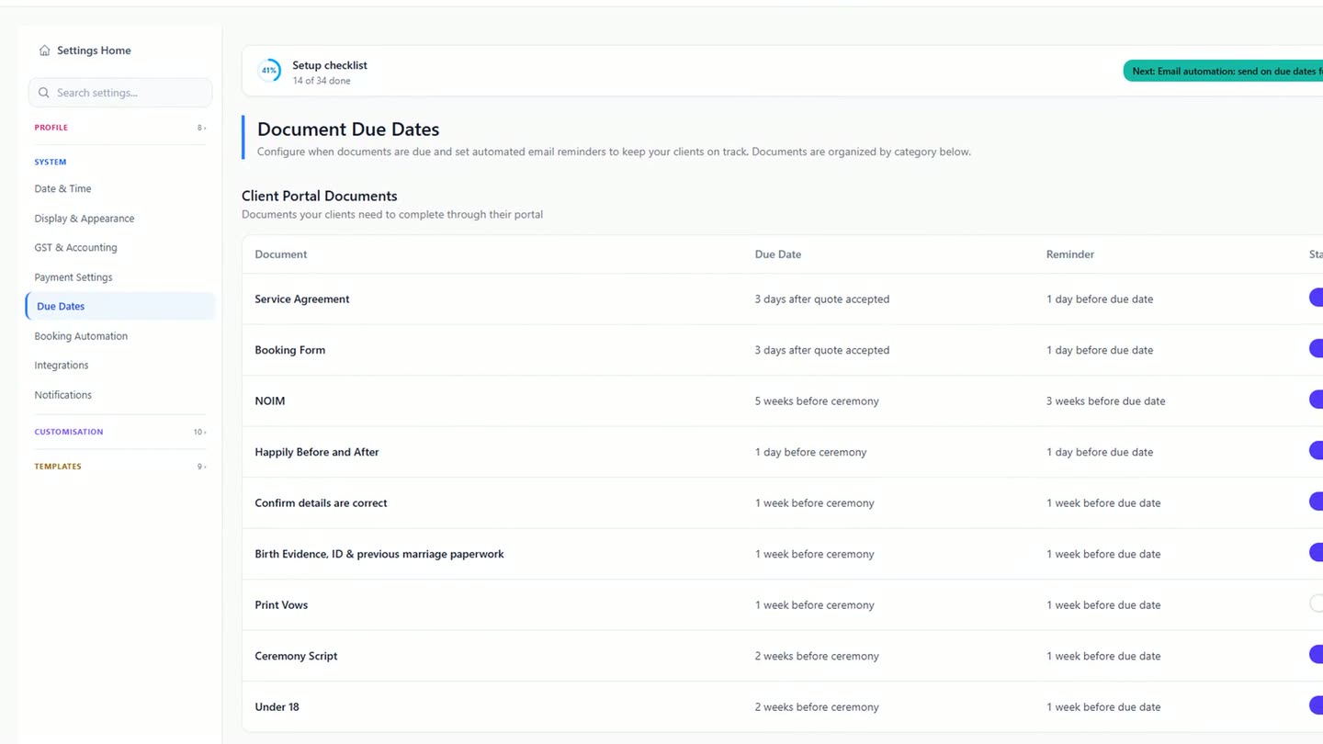Click NOIM reminder '3 weeks before due date'
Viewport: 1323px width, 744px height.
(1105, 401)
